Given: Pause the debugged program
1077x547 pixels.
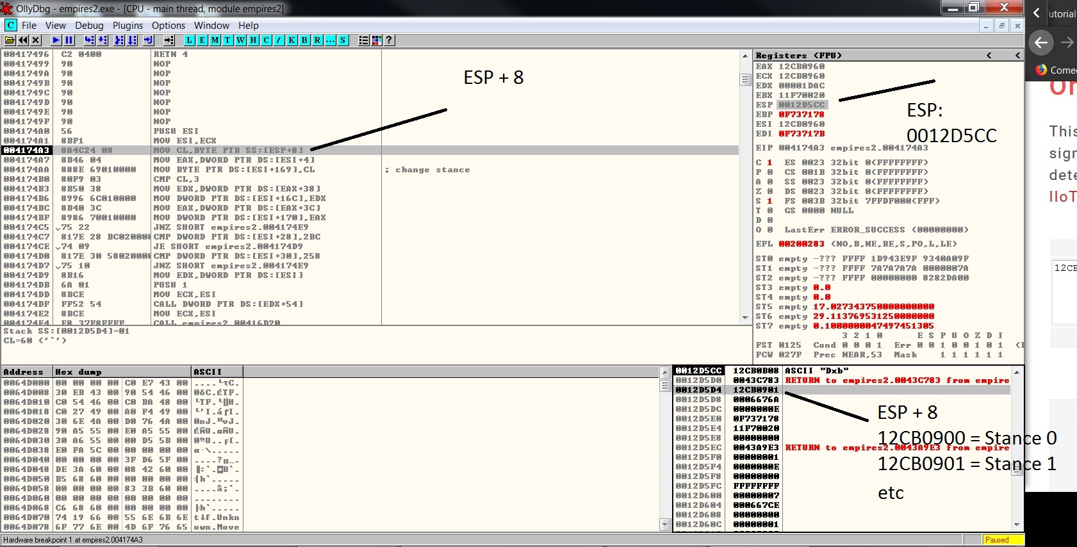Looking at the screenshot, I should [x=69, y=40].
